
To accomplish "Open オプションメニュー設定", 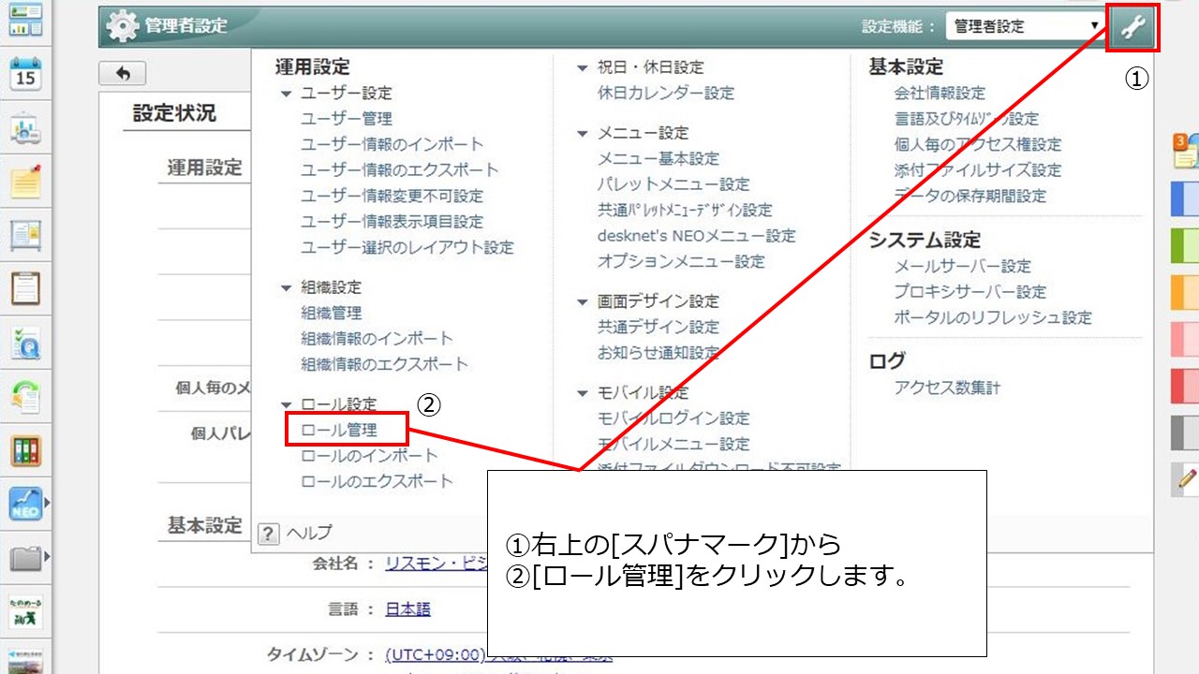I will tap(682, 261).
